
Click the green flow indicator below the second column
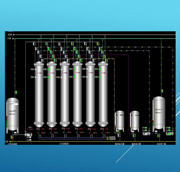coord(51,133)
